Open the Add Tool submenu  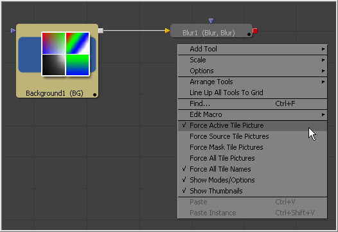[252, 49]
